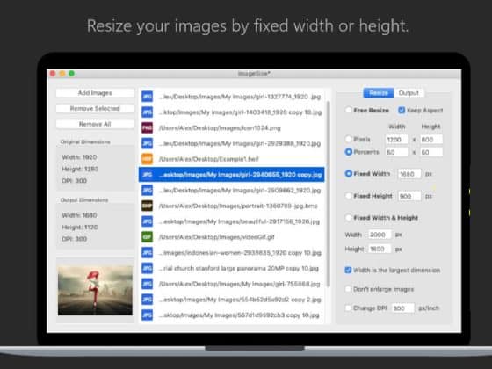This screenshot has height=369, width=492.
Task: Click the Fixed Width value field 1680
Action: click(409, 174)
